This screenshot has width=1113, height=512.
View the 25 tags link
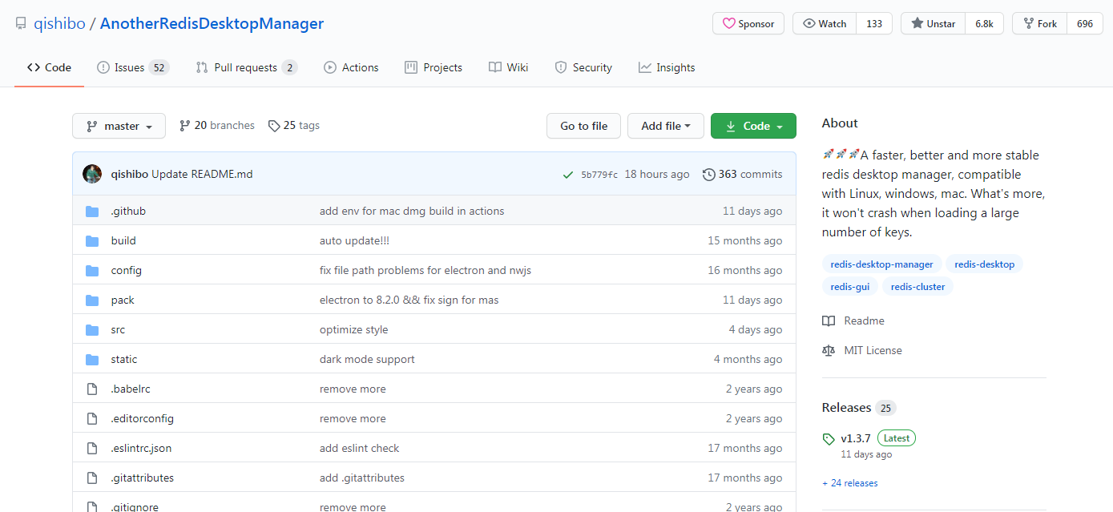[x=294, y=126]
